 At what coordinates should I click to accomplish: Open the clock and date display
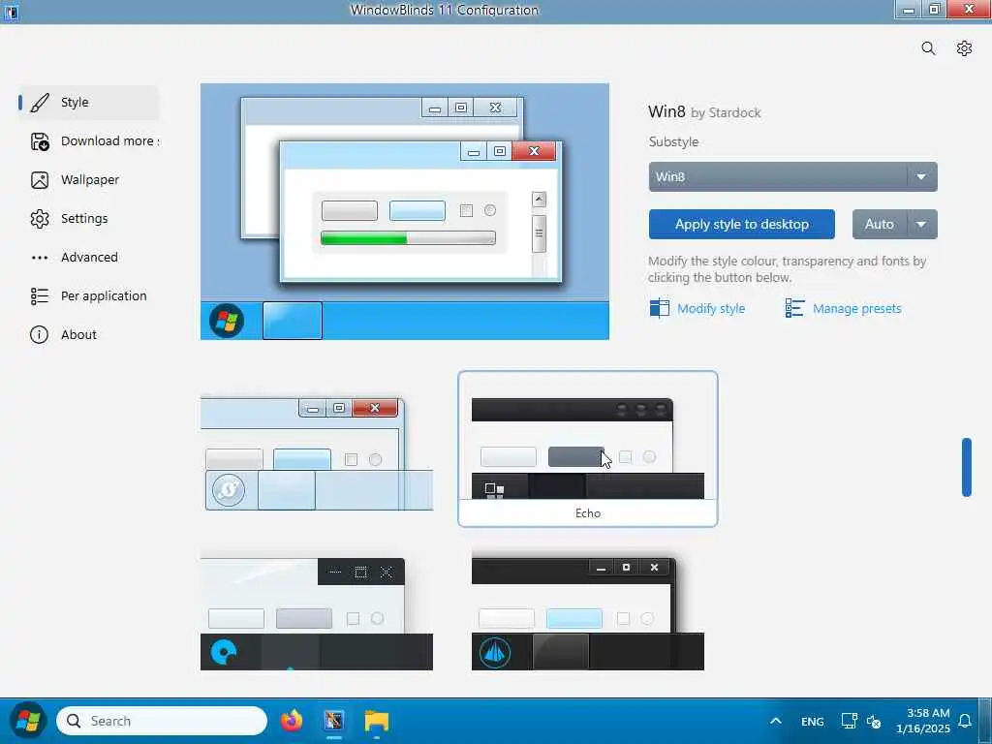pos(923,721)
